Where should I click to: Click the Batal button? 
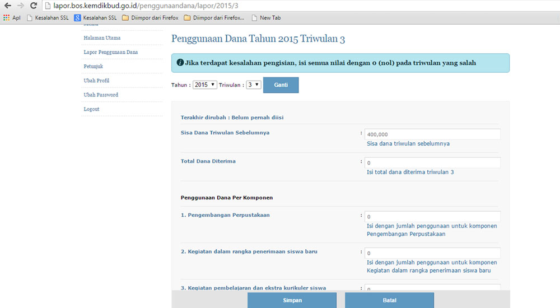pos(389,300)
